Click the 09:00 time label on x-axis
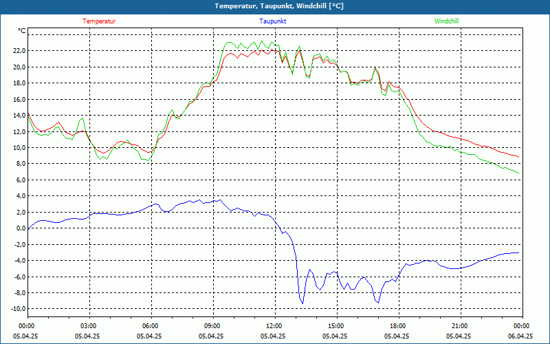The image size is (550, 344). (211, 326)
